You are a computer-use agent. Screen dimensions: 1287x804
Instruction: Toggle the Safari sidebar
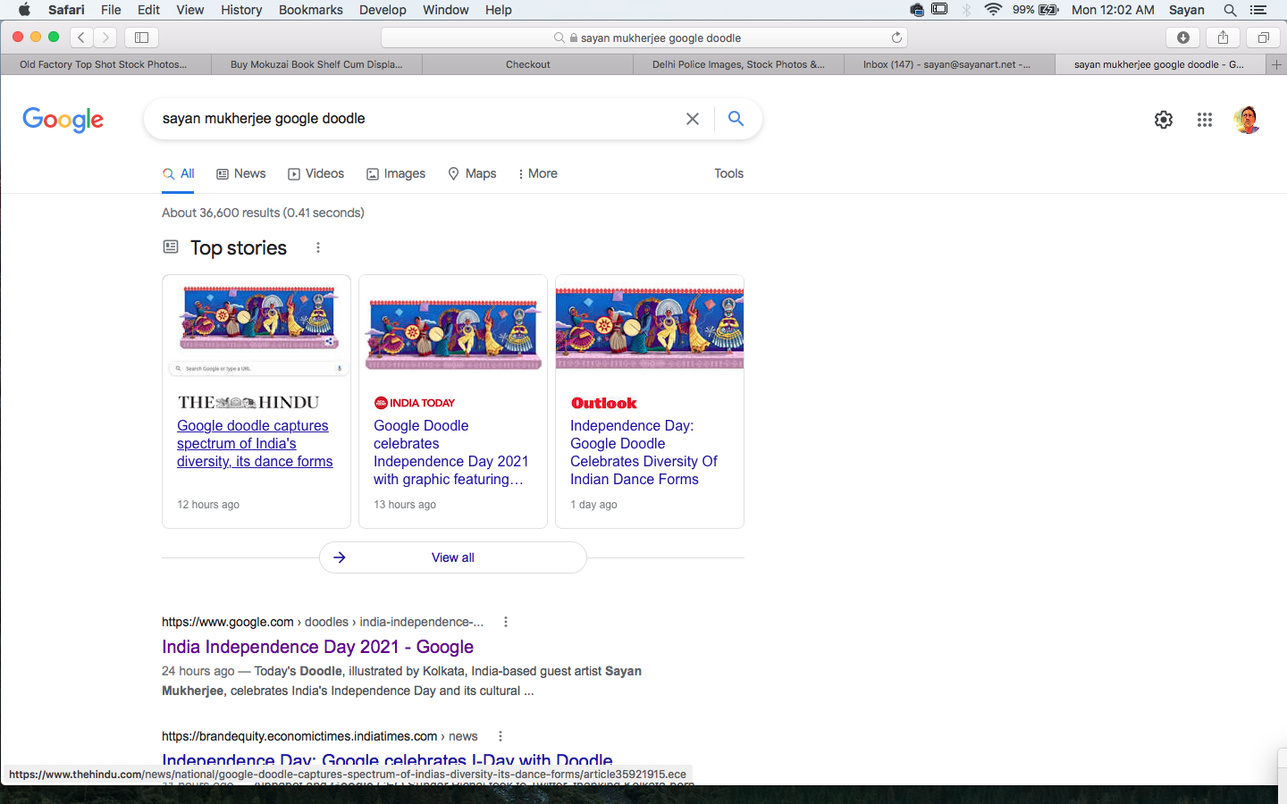141,38
